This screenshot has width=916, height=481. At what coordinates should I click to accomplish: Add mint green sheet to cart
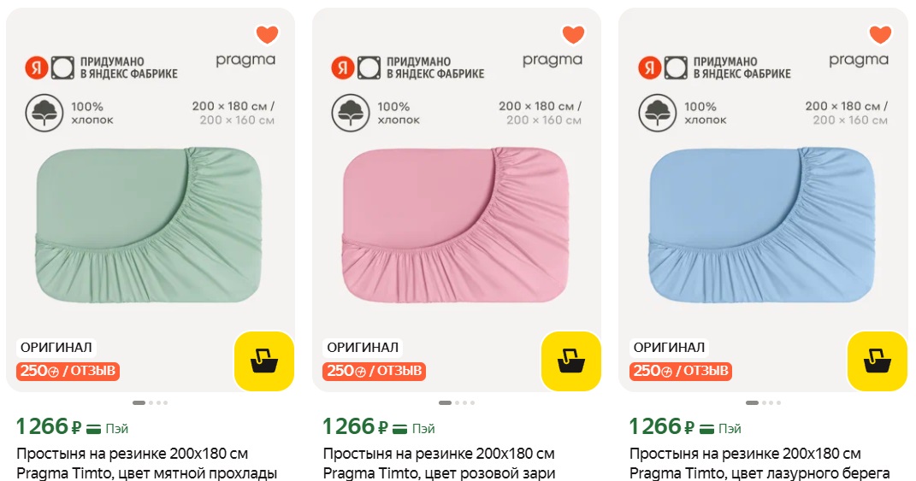[x=264, y=361]
